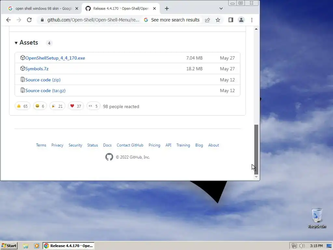Toggle the hooray reaction 21

(x=57, y=106)
